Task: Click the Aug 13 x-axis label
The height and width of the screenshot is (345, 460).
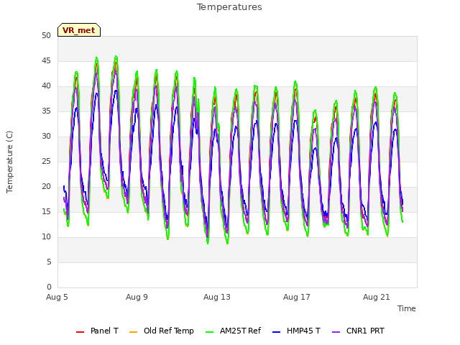Action: tap(217, 297)
